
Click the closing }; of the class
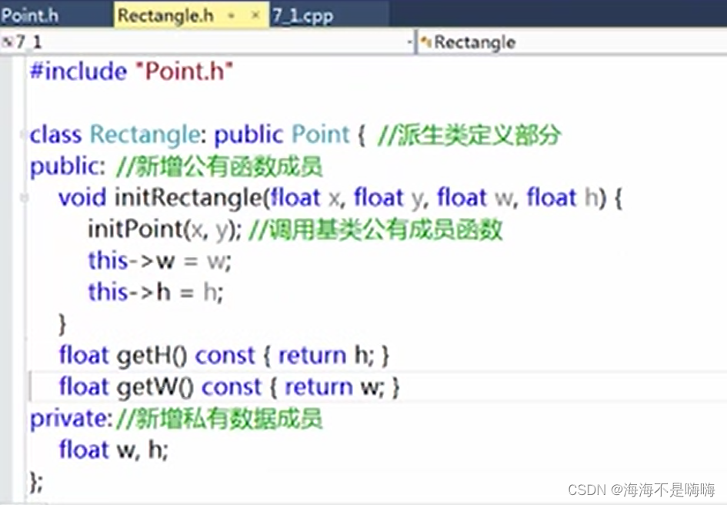[x=36, y=481]
